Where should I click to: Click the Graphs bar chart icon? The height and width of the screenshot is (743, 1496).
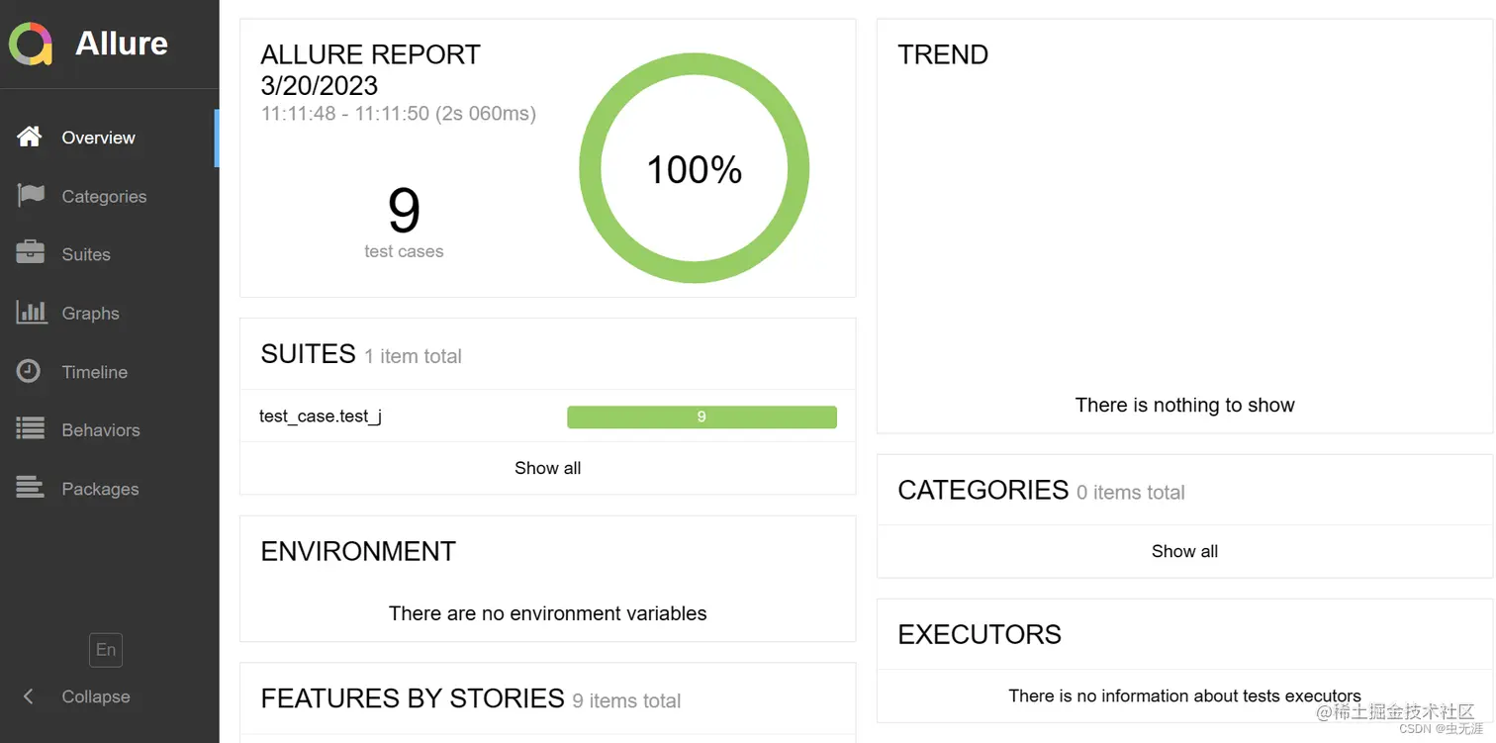click(x=32, y=312)
